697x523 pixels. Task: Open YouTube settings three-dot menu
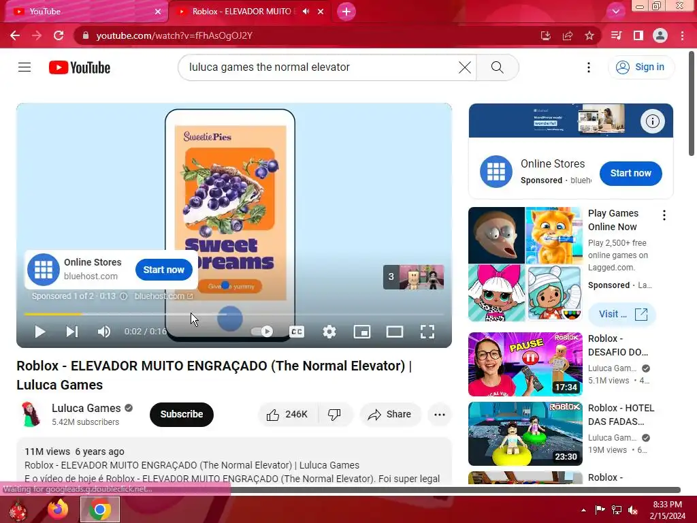pyautogui.click(x=589, y=67)
